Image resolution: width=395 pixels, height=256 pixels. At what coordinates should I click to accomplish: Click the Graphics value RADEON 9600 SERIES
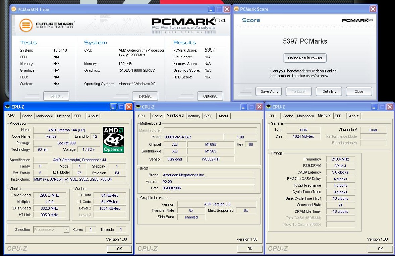136,70
